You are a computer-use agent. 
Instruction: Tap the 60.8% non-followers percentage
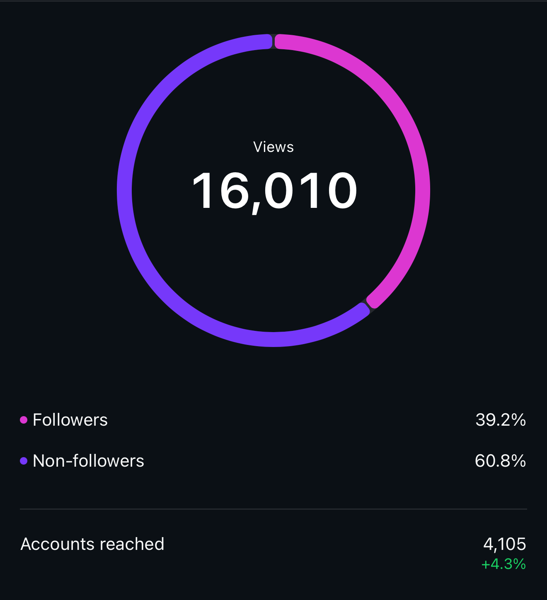[500, 461]
